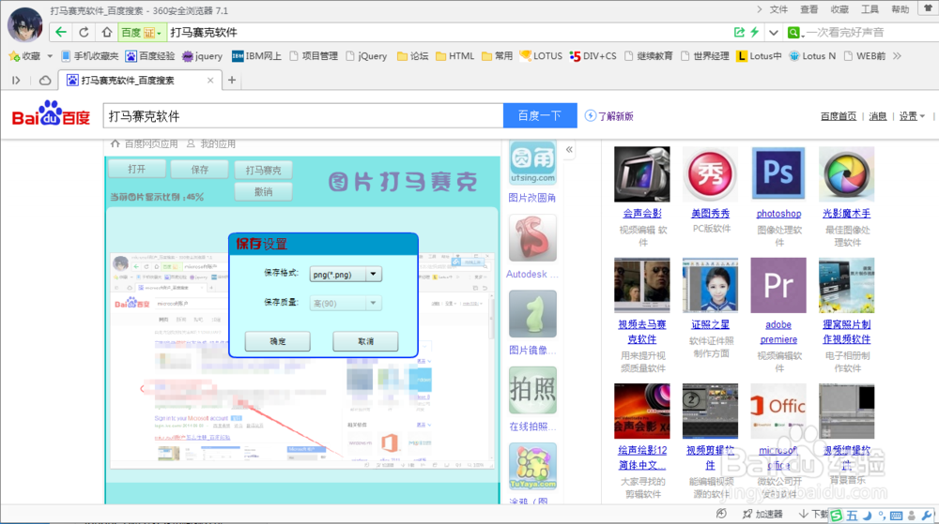Go back with the browser back arrow
Viewport: 939px width, 524px height.
[x=60, y=32]
